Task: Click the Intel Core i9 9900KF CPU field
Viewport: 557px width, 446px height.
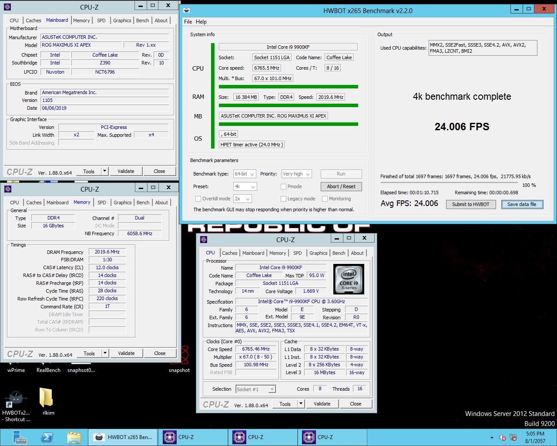Action: [x=288, y=47]
